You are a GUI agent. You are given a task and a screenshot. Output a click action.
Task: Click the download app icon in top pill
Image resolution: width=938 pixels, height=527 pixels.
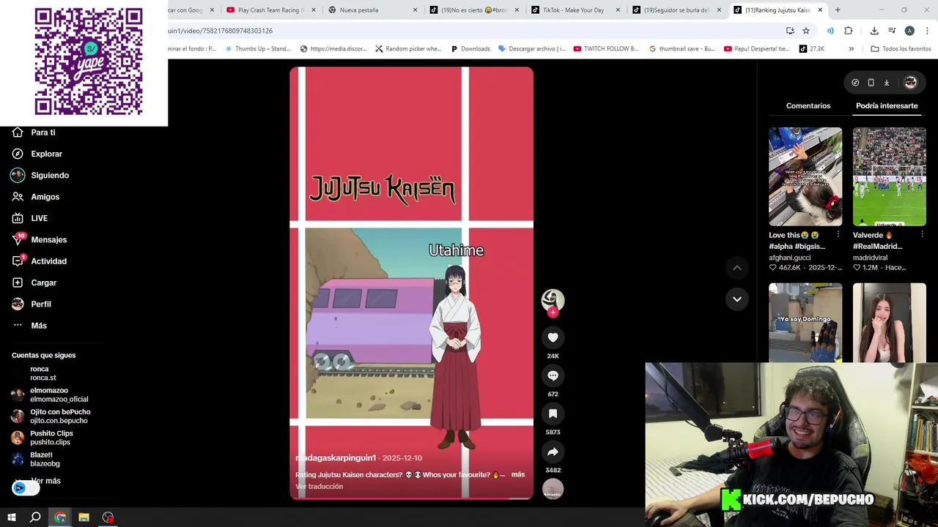886,83
